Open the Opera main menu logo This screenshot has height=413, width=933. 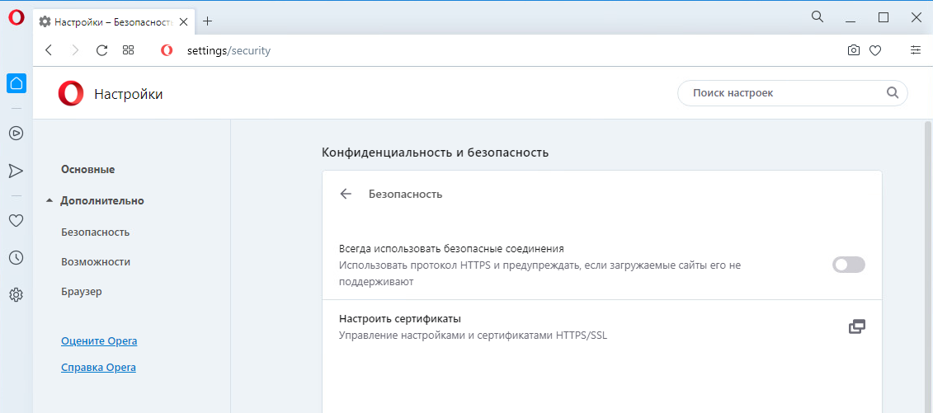[16, 18]
